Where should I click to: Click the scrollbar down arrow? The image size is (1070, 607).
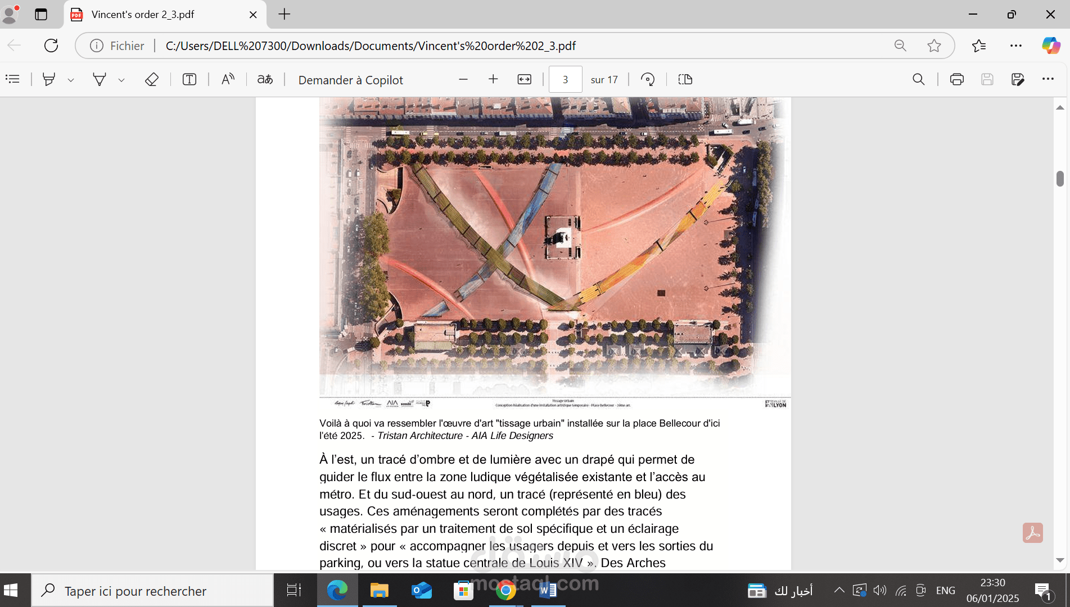(x=1060, y=560)
